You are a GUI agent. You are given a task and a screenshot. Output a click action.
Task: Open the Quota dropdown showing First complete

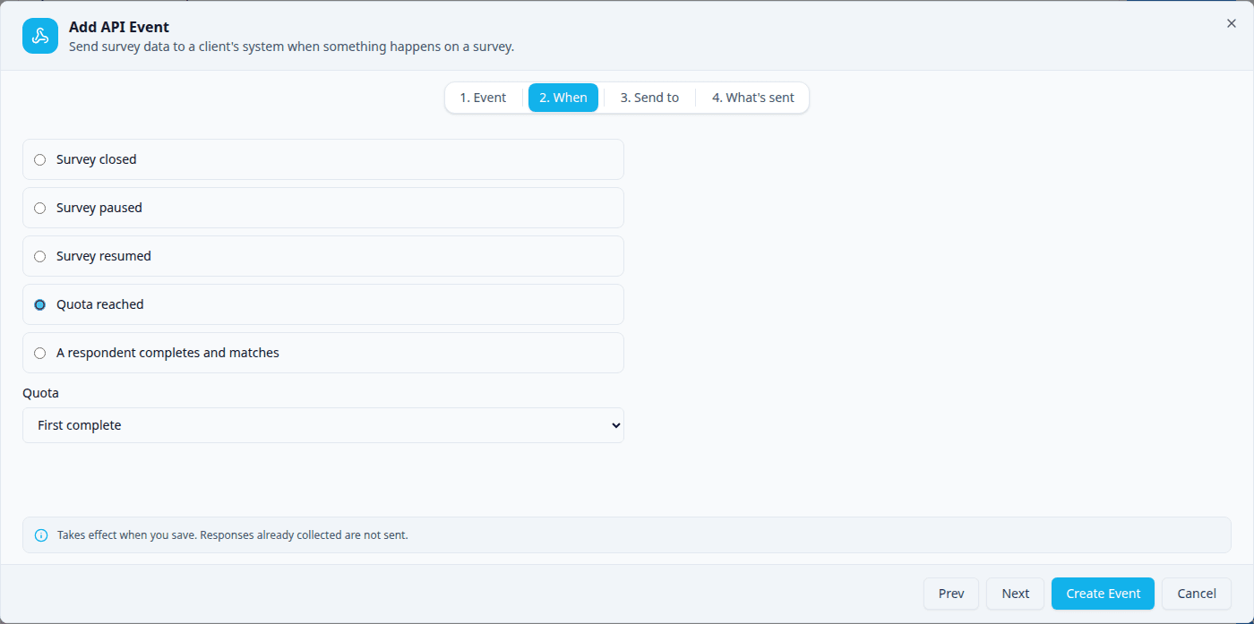coord(323,425)
